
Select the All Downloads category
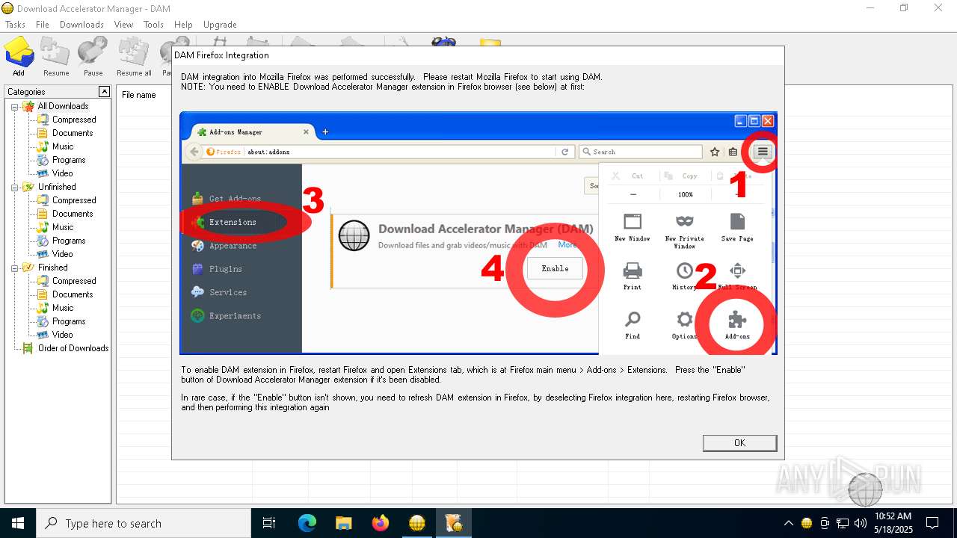point(63,106)
